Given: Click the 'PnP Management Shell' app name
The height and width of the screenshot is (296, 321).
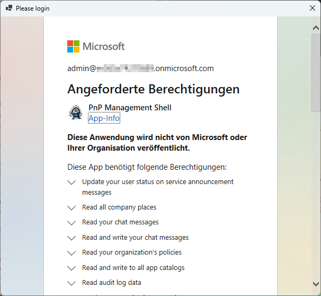Looking at the screenshot, I should (x=130, y=108).
